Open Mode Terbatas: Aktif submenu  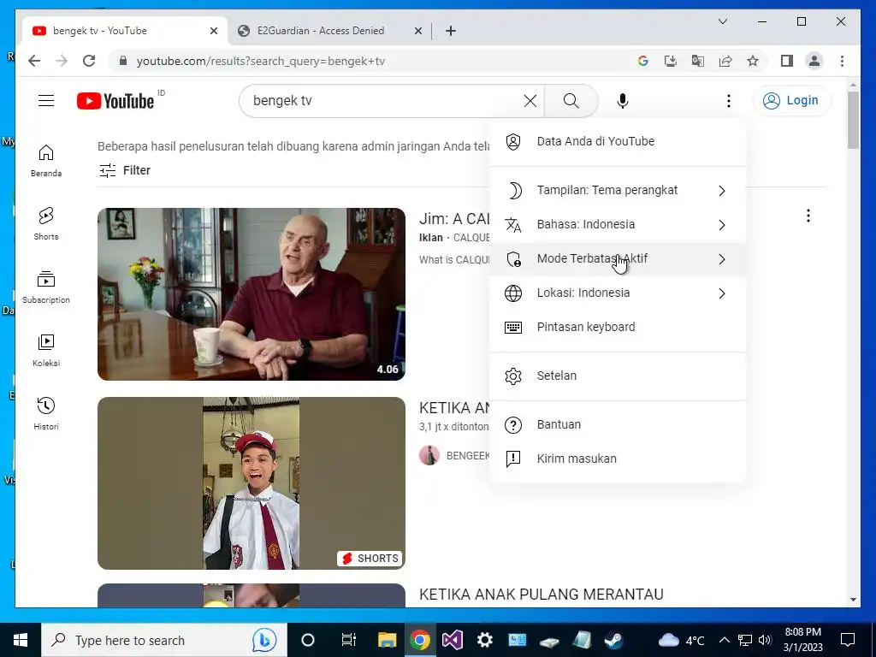pos(618,259)
